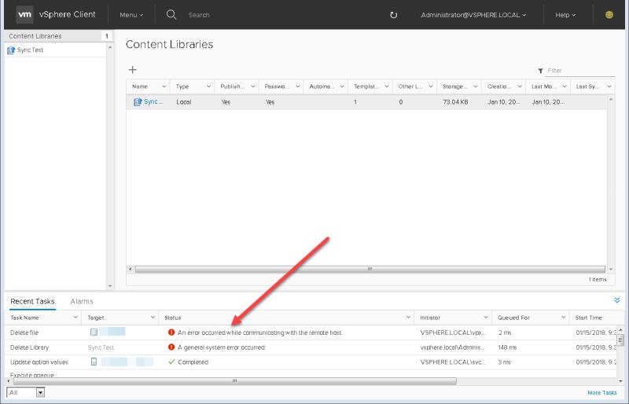
Task: Click the error icon for Delete Library task
Action: (171, 347)
